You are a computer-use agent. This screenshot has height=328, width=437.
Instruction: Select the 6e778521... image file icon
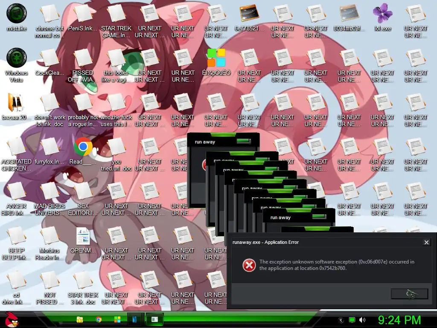click(x=249, y=17)
